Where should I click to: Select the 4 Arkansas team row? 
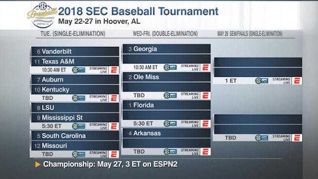point(166,133)
